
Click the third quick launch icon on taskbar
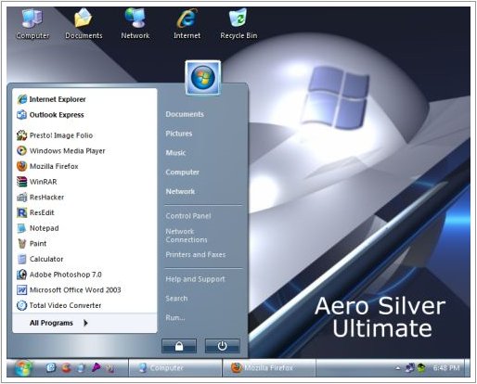(x=81, y=367)
